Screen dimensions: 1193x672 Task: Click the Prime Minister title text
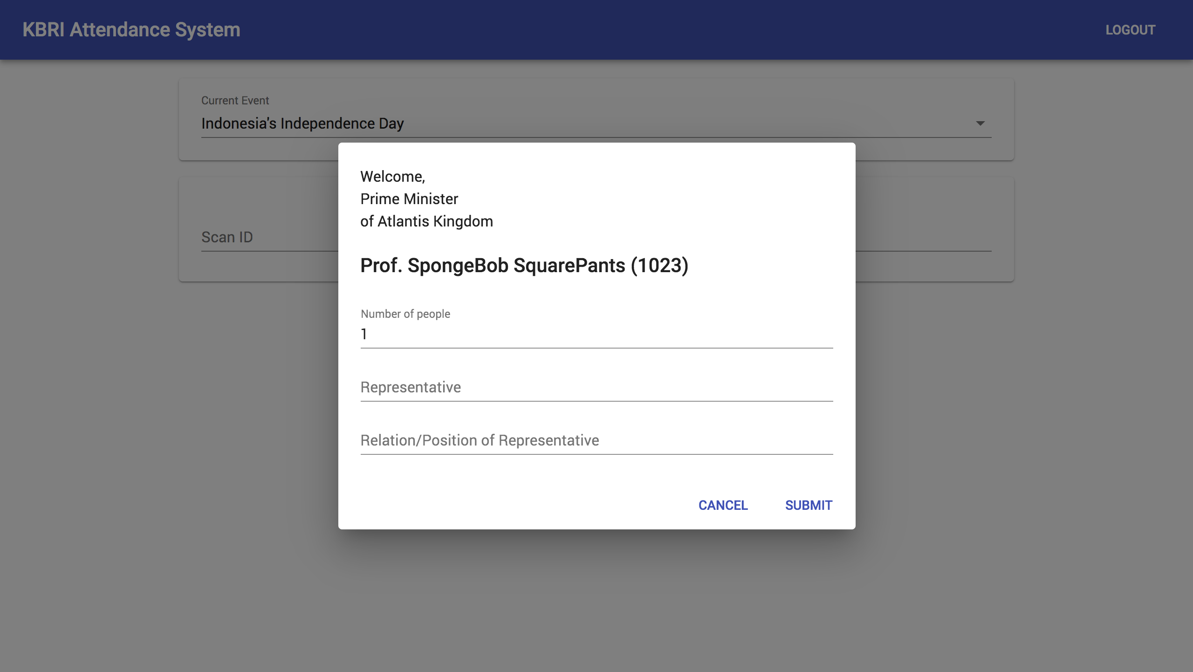409,199
